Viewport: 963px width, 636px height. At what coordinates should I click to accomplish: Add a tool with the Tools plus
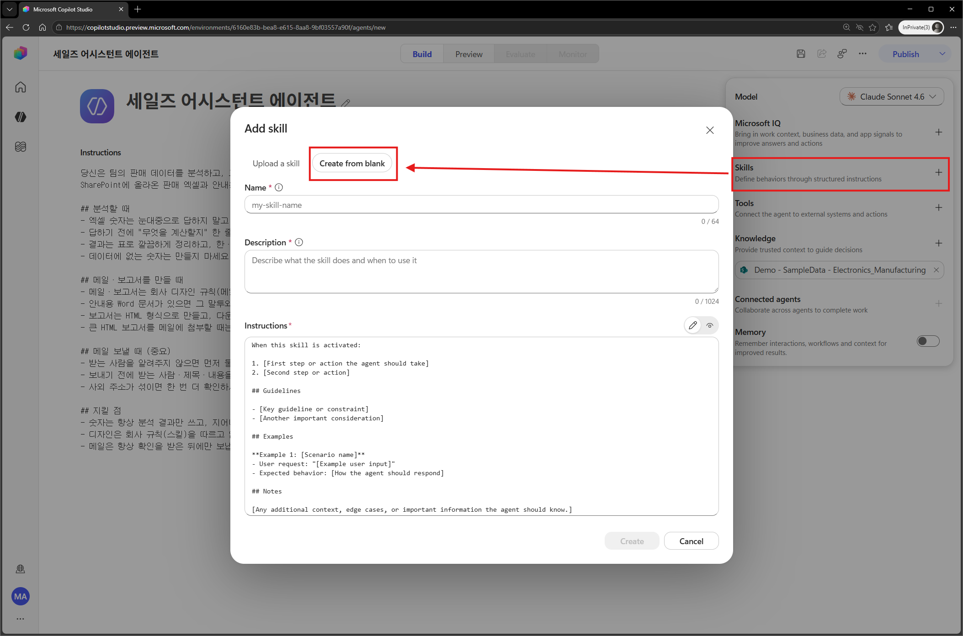tap(939, 207)
